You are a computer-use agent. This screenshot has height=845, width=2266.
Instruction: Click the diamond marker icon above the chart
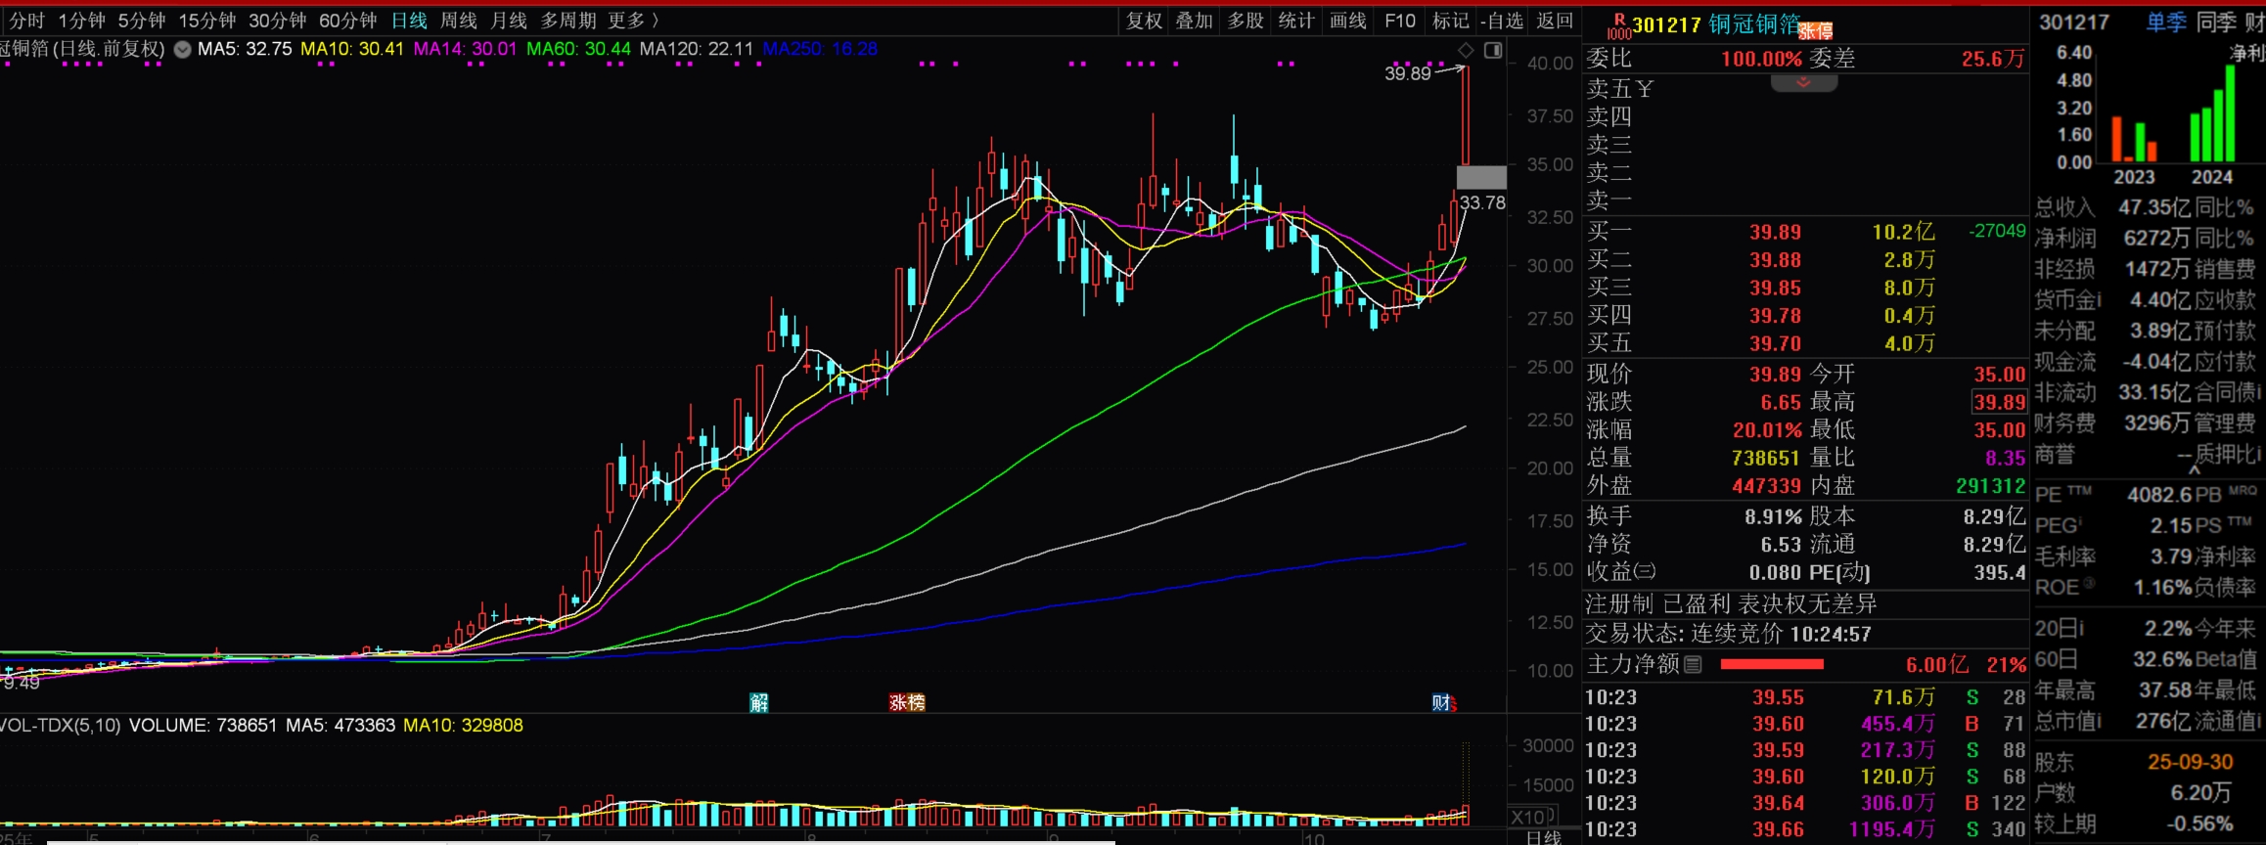[1466, 50]
